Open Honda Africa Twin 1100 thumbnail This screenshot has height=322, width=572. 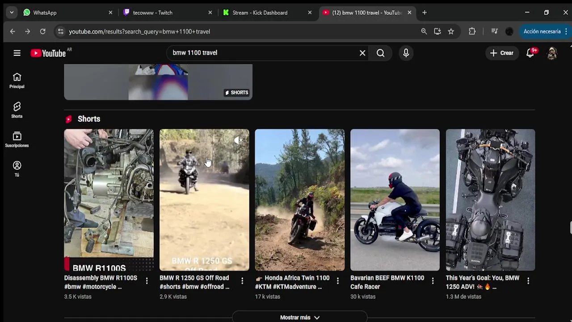click(x=299, y=200)
